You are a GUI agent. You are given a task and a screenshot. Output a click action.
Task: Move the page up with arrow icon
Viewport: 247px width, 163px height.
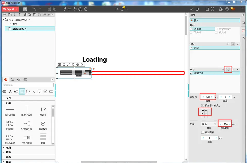click(20, 15)
